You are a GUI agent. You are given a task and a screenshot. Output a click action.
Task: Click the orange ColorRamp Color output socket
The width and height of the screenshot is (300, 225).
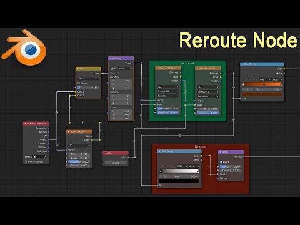point(284,69)
